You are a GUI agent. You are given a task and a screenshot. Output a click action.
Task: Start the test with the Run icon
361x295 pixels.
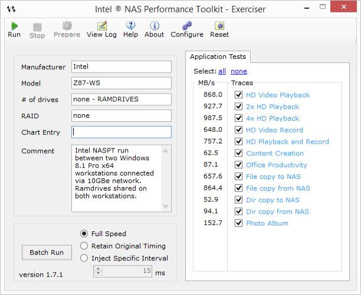tap(14, 26)
